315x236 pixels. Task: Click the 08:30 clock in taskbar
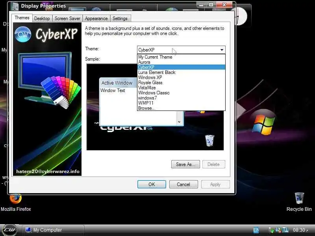coord(300,230)
